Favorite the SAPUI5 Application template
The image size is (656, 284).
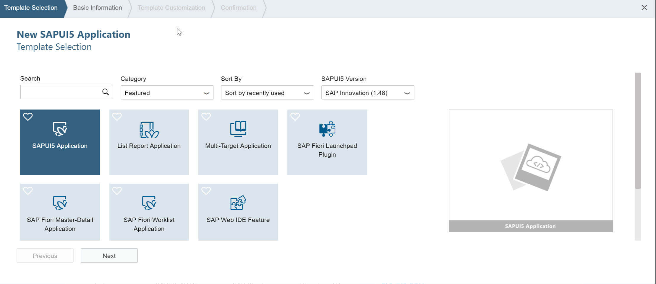[28, 117]
